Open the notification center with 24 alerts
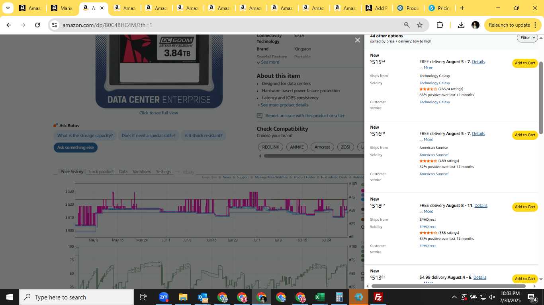This screenshot has height=305, width=544. click(531, 297)
